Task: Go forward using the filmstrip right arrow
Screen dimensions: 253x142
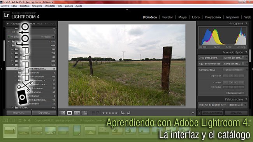Action: point(29,120)
